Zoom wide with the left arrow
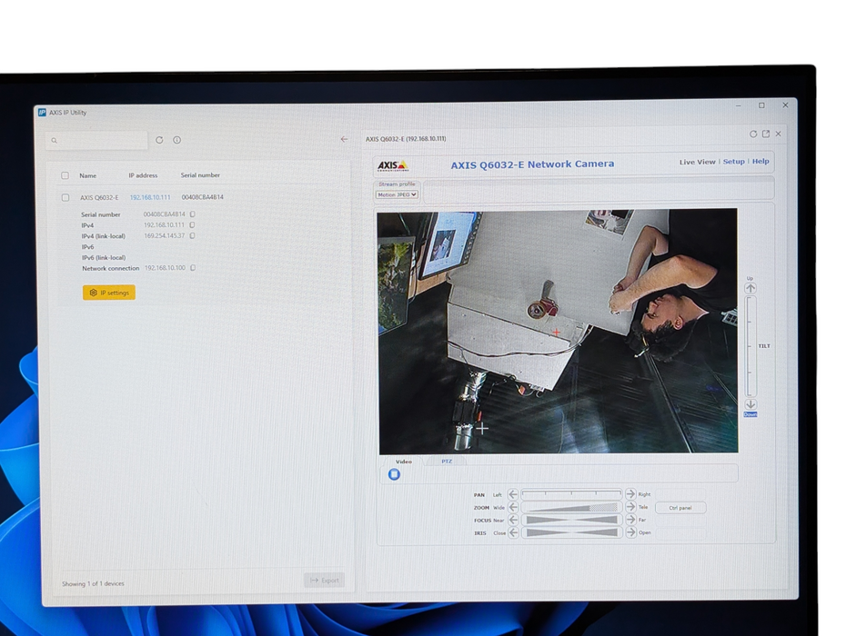 point(513,507)
